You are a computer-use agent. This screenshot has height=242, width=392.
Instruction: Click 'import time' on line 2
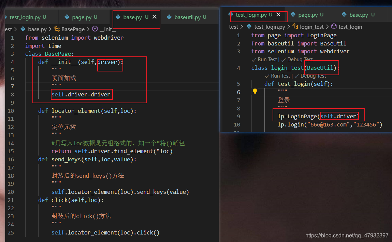point(43,46)
